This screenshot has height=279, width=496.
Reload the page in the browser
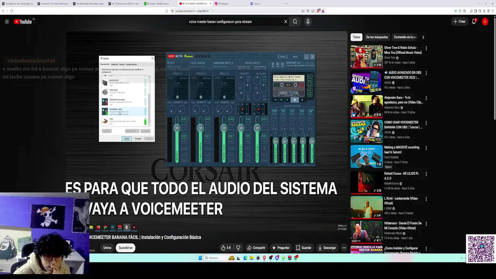click(x=12, y=11)
